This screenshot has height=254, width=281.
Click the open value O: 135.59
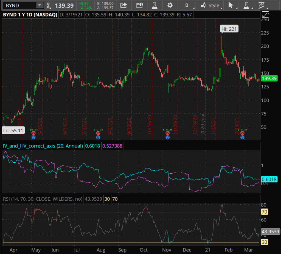pos(96,15)
